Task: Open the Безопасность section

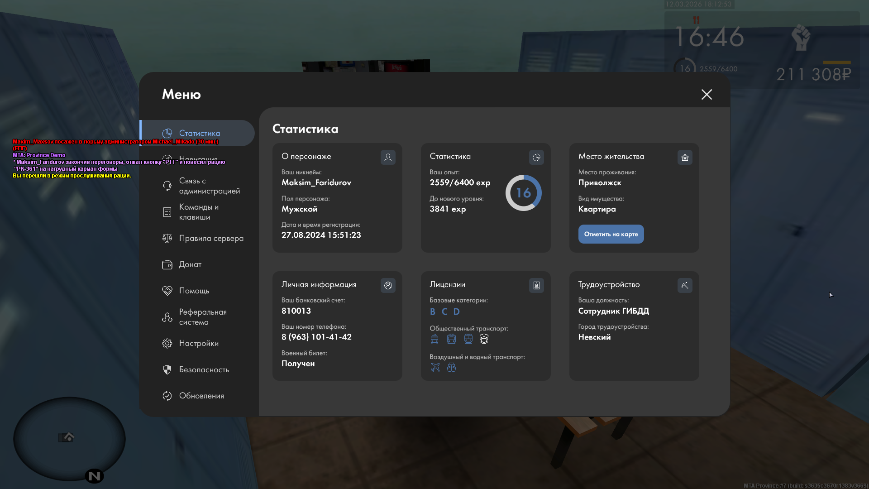Action: 204,369
